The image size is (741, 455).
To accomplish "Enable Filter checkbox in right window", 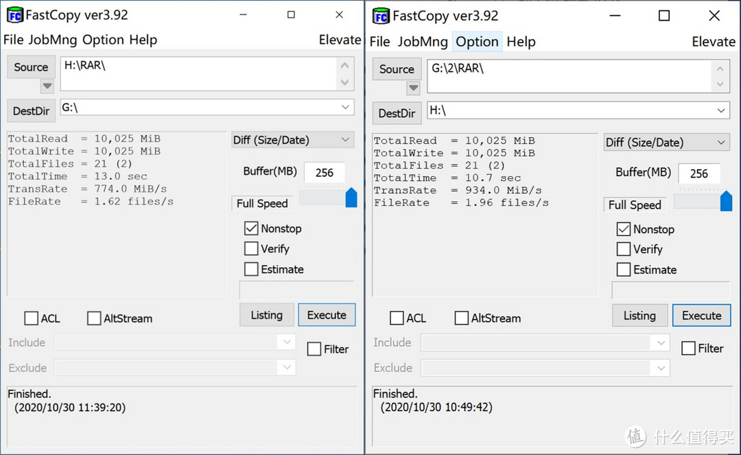I will pyautogui.click(x=688, y=348).
